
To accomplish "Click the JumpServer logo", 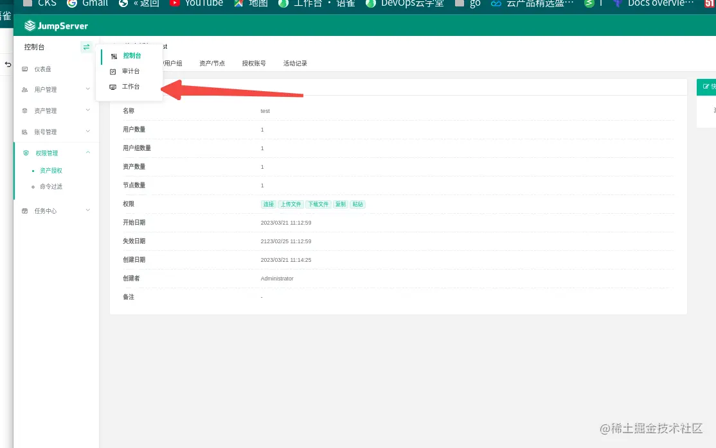I will coord(56,26).
